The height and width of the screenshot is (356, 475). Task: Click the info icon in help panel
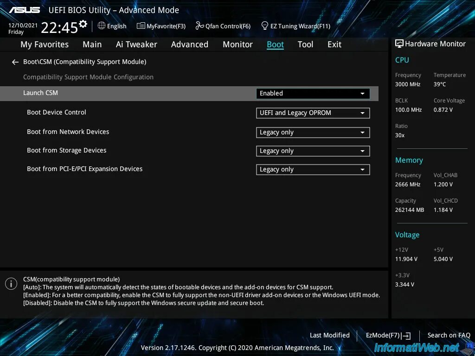click(11, 284)
